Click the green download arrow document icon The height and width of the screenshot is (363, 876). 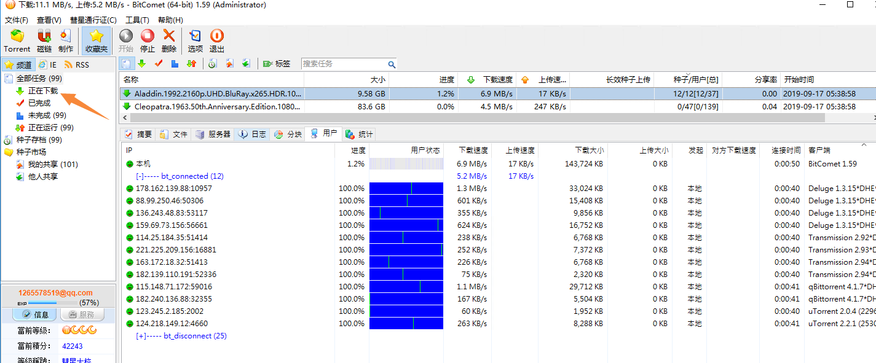[246, 64]
